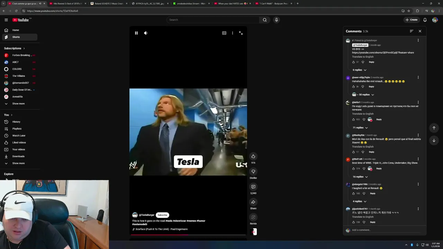Go to next Short with down arrow
Image resolution: width=443 pixels, height=249 pixels.
point(434,140)
